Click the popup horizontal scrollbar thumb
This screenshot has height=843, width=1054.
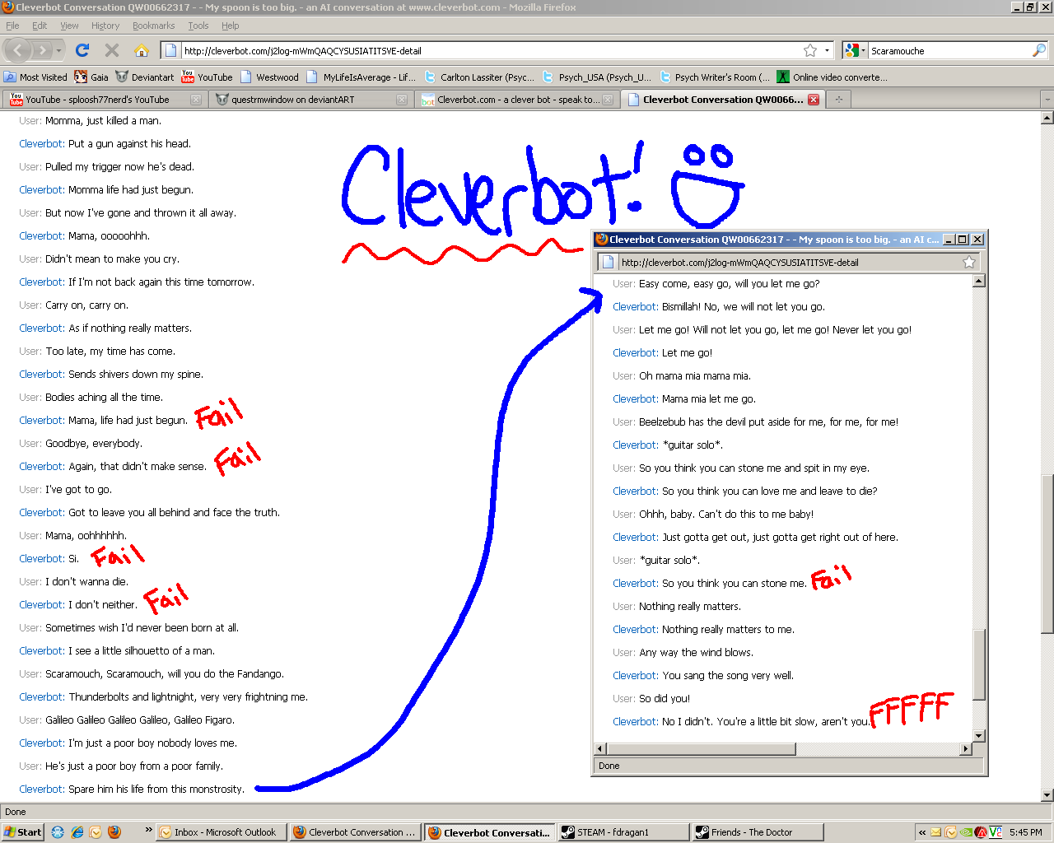[x=701, y=749]
